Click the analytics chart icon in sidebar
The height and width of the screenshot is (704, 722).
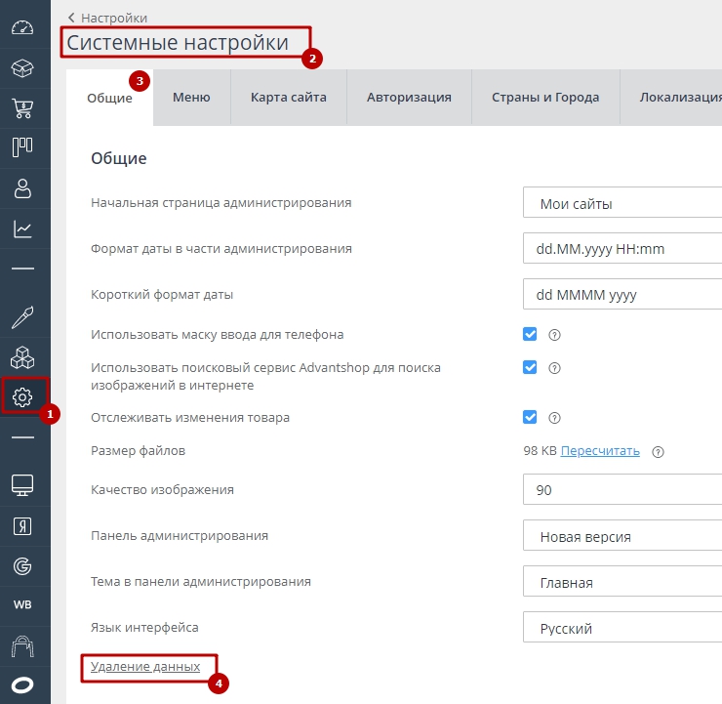click(x=22, y=228)
